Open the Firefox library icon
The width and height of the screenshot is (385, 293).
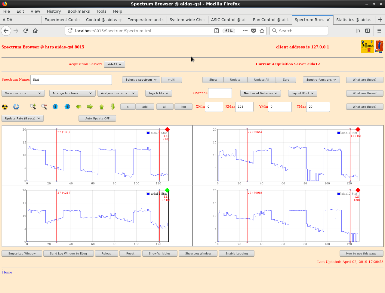[x=358, y=31]
